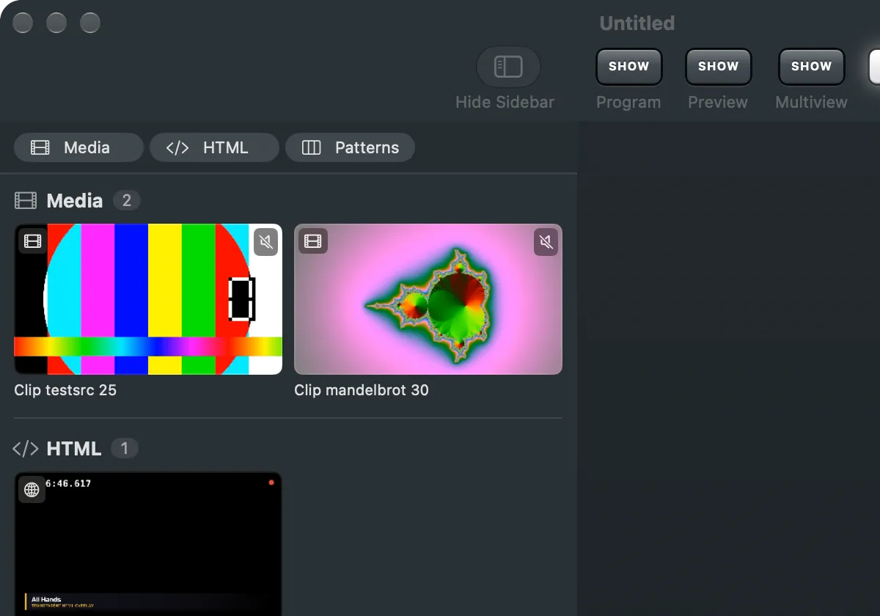
Task: Unmute the Clip mandelbrot 30 audio
Action: tap(546, 242)
